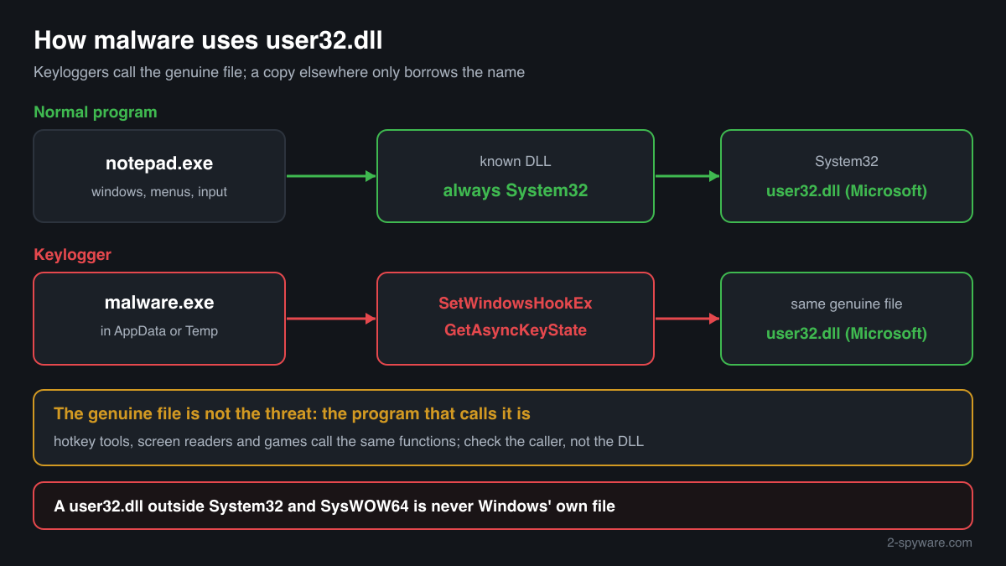Click the title 'How malware uses user32.dll'
Screen dimensions: 1006x566
(x=208, y=40)
